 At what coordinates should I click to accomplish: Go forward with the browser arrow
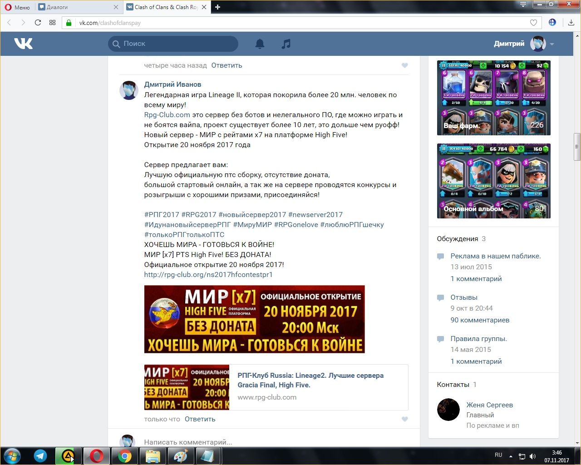pyautogui.click(x=23, y=23)
